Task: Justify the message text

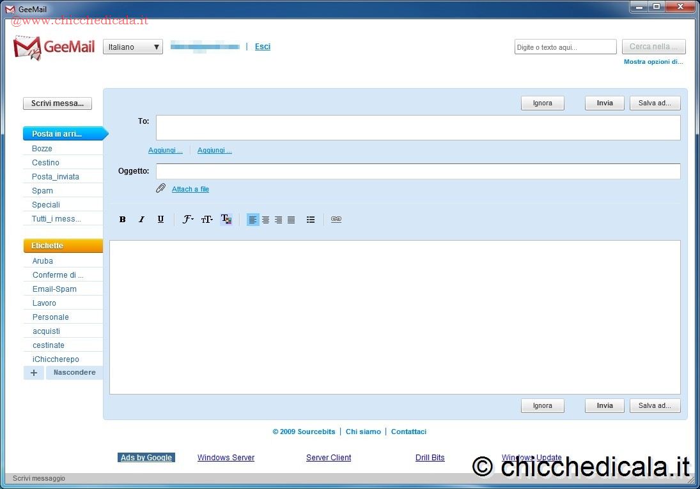Action: pyautogui.click(x=292, y=220)
